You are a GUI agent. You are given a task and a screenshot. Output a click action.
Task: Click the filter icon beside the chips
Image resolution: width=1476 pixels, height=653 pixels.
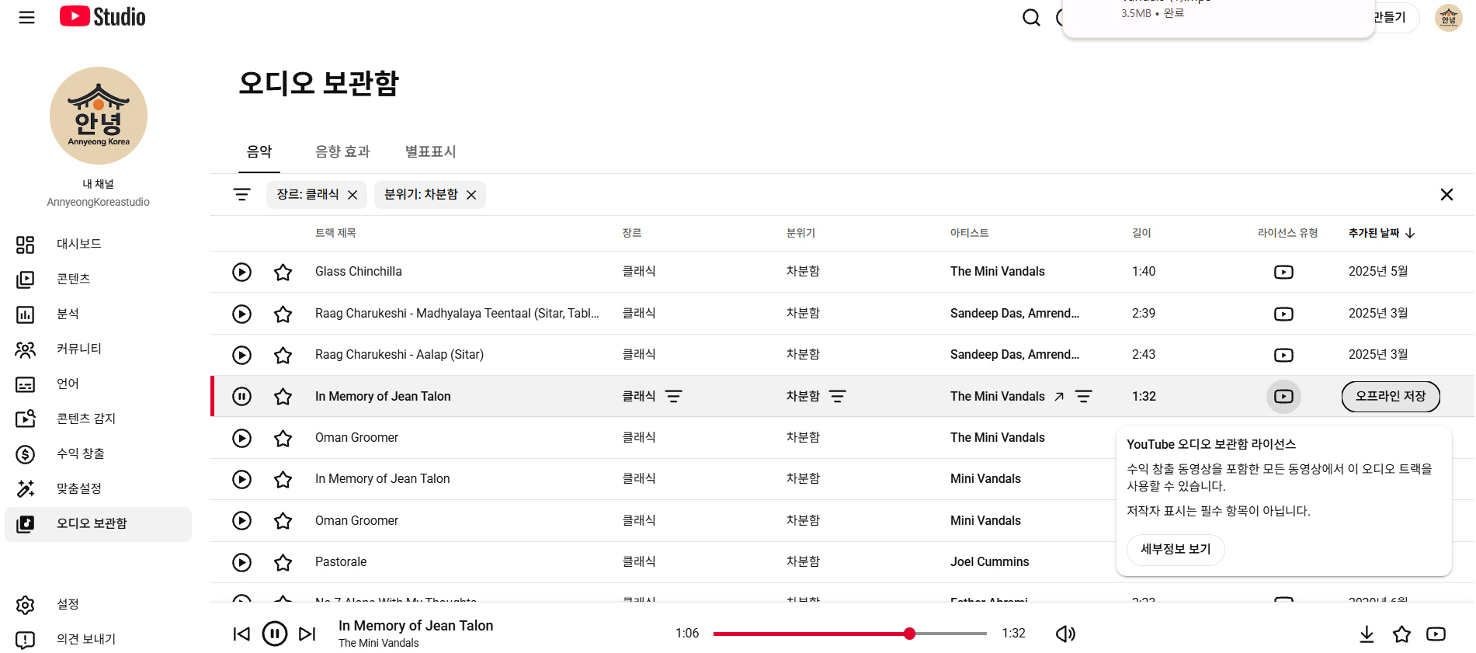tap(242, 194)
